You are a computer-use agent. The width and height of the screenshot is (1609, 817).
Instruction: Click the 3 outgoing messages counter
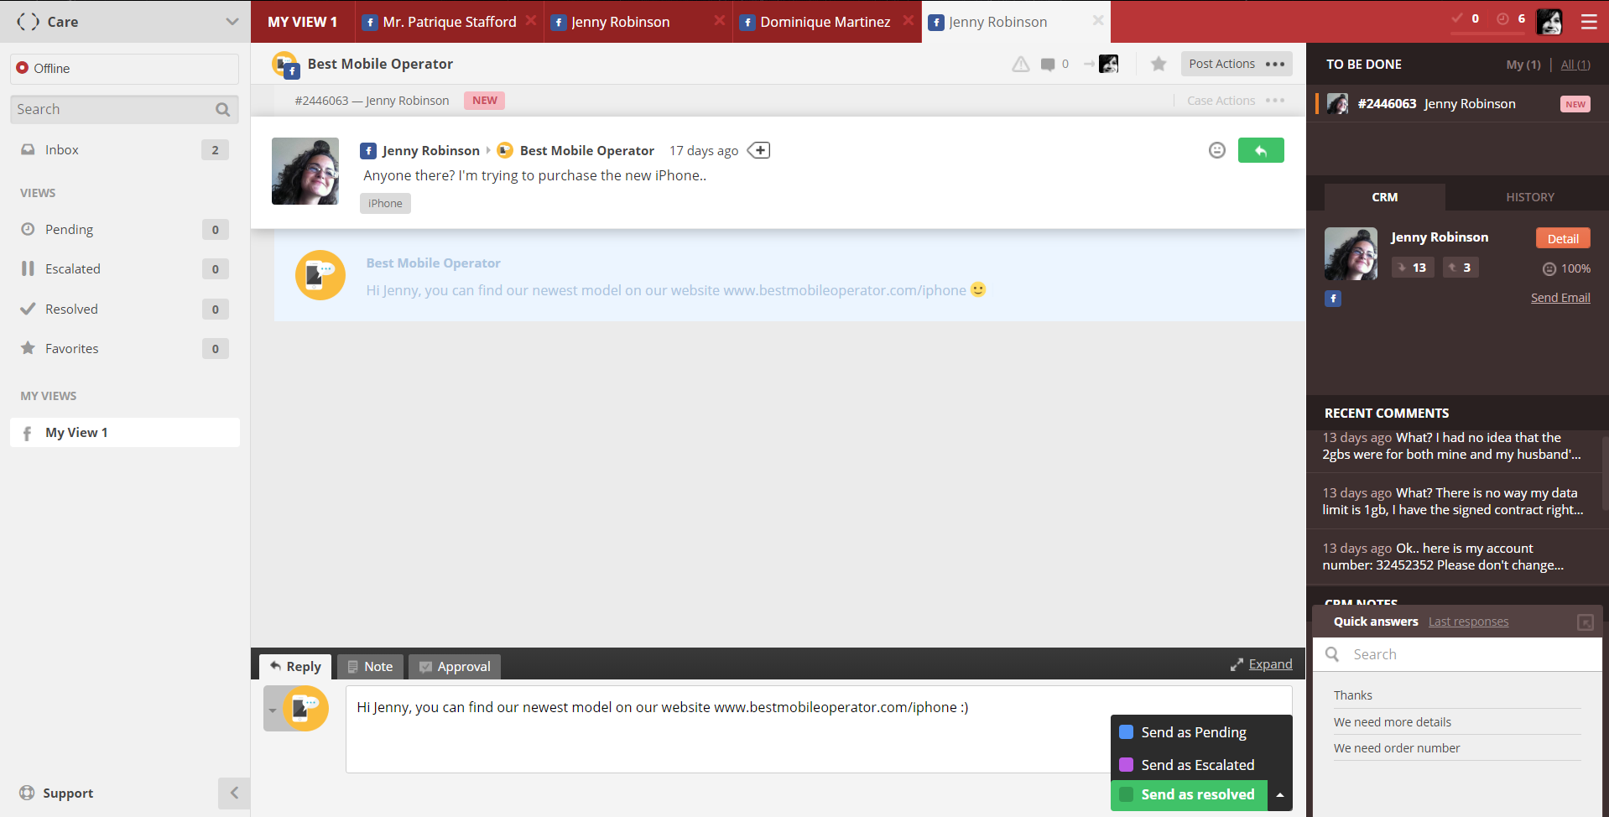click(1461, 268)
